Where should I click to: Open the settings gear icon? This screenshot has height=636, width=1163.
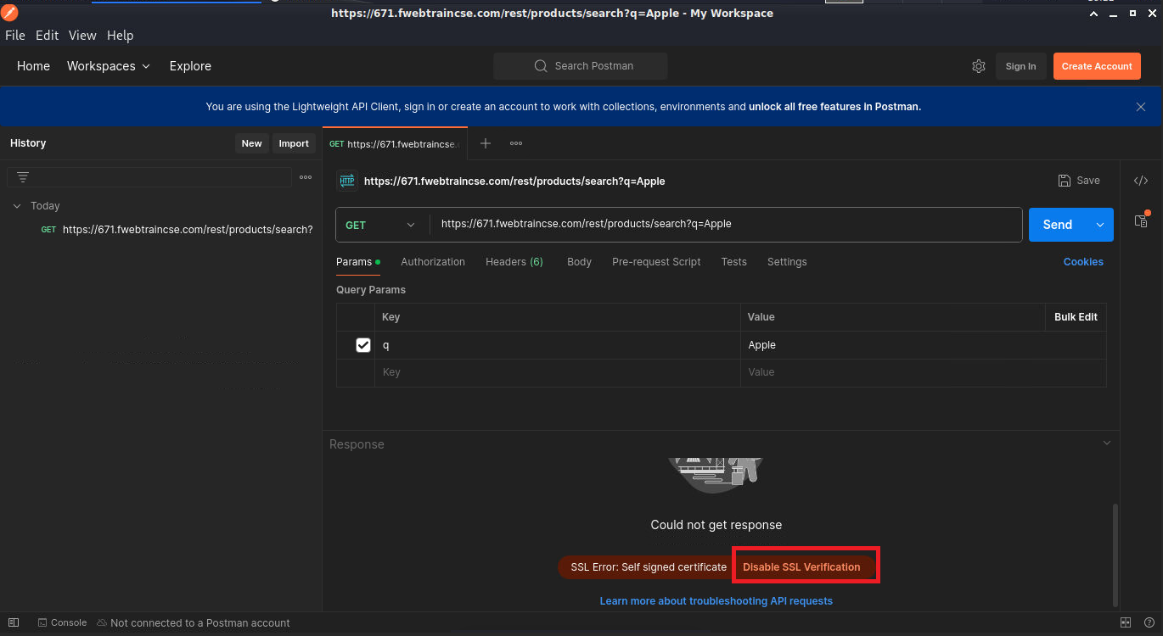tap(979, 66)
